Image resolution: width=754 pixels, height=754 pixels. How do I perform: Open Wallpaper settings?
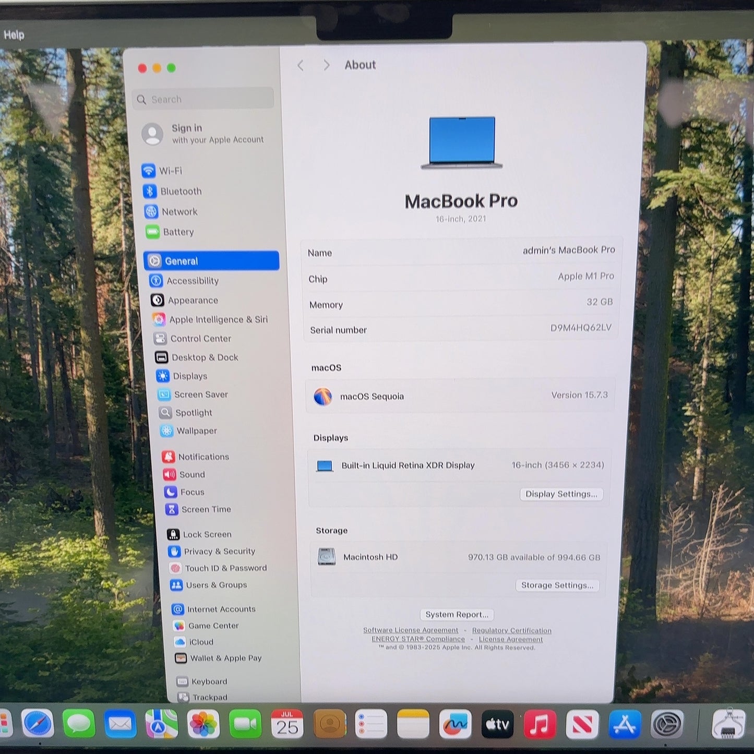pos(189,430)
